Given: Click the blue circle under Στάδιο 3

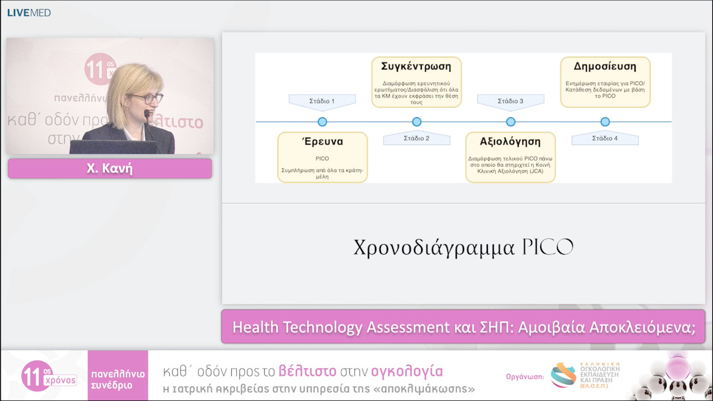Looking at the screenshot, I should tap(510, 121).
